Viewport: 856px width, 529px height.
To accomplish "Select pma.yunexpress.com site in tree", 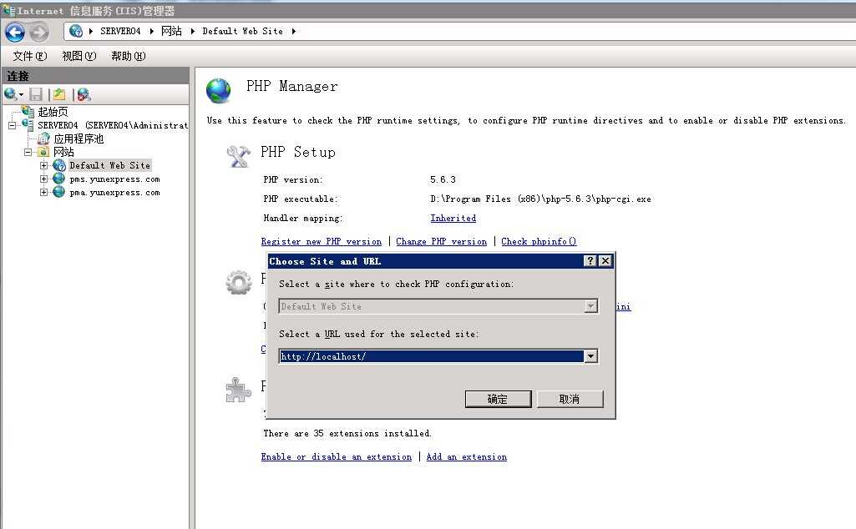I will [x=114, y=193].
